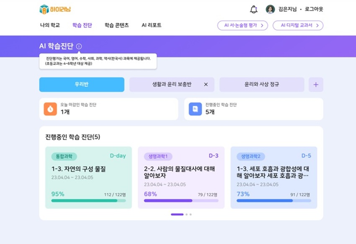
Task: Open the 학습 콘텐츠 menu
Action: click(116, 25)
